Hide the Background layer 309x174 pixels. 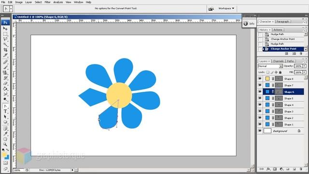pyautogui.click(x=260, y=131)
